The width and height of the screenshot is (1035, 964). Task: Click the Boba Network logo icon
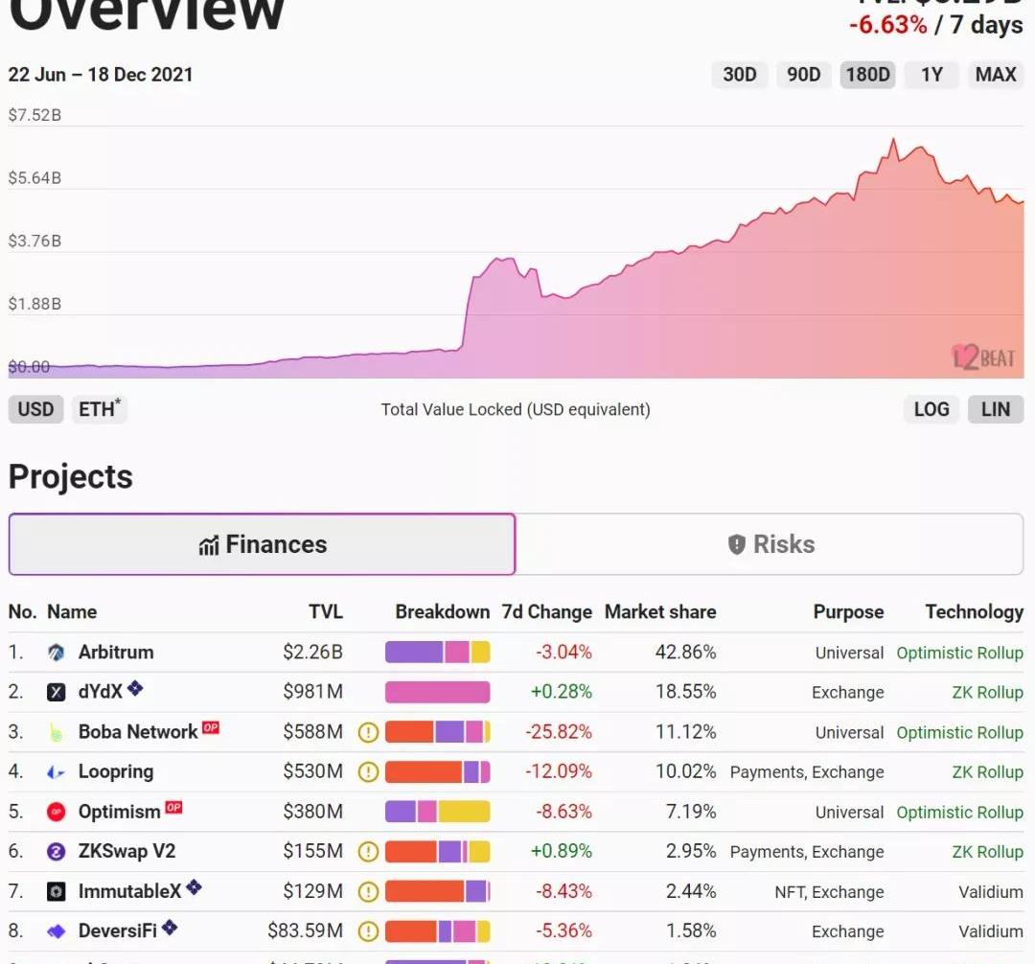pos(57,732)
